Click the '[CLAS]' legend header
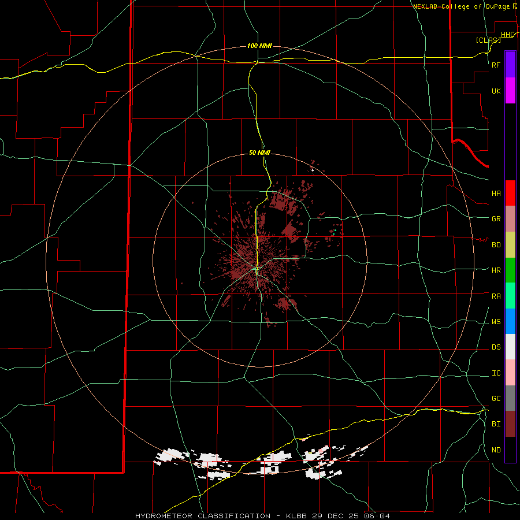The height and width of the screenshot is (520, 520). (x=488, y=40)
